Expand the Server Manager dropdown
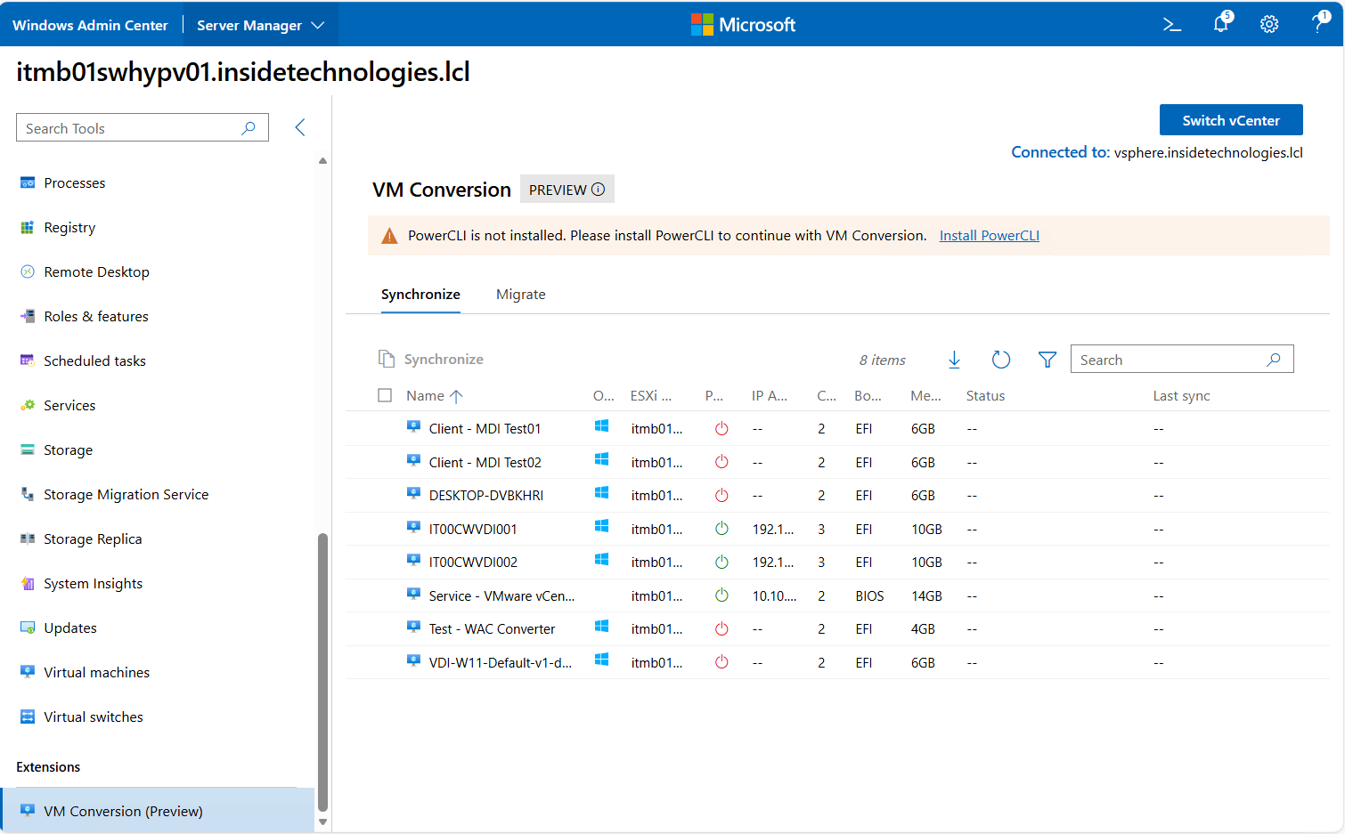The height and width of the screenshot is (834, 1345). pyautogui.click(x=260, y=25)
